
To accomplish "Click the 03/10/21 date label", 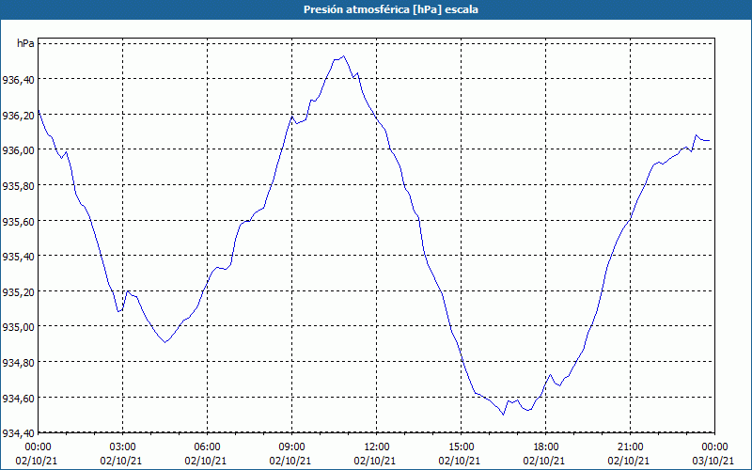I will tap(713, 461).
